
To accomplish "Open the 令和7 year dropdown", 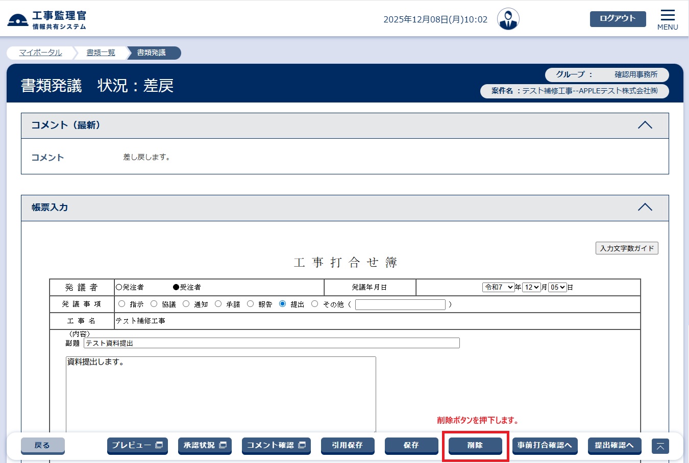I will (x=499, y=287).
